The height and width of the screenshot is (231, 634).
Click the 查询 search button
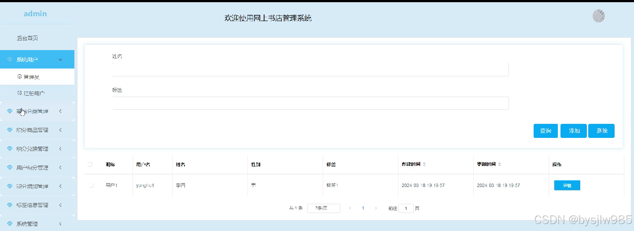[x=546, y=131]
